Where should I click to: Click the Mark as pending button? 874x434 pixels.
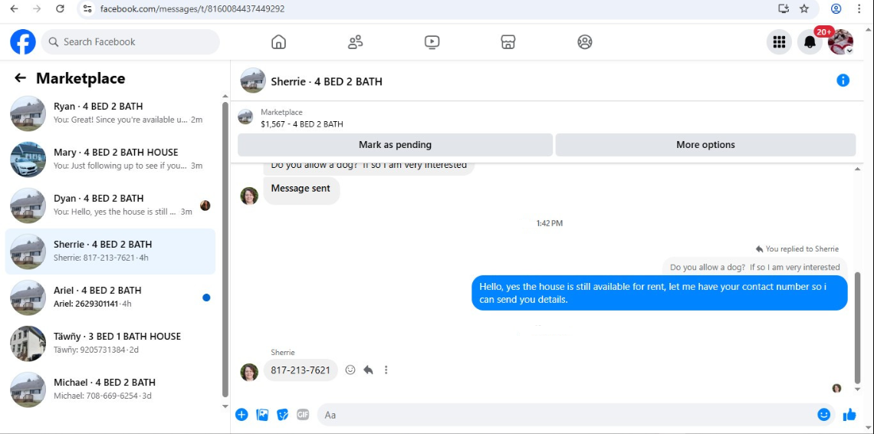(x=395, y=144)
